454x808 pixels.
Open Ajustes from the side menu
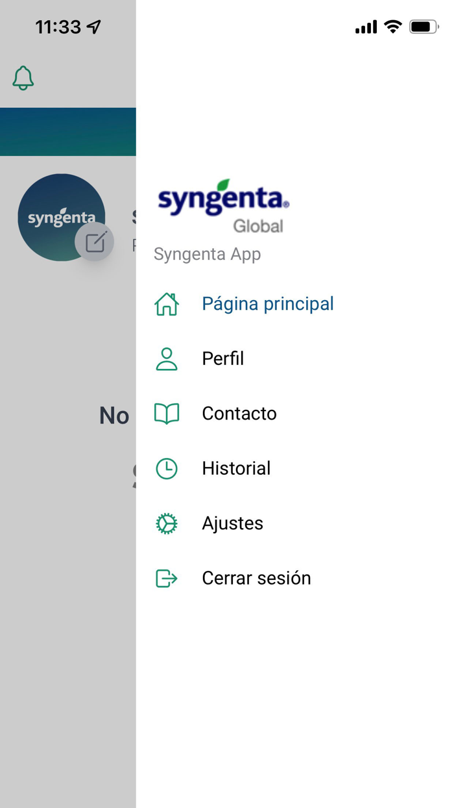[x=232, y=523]
